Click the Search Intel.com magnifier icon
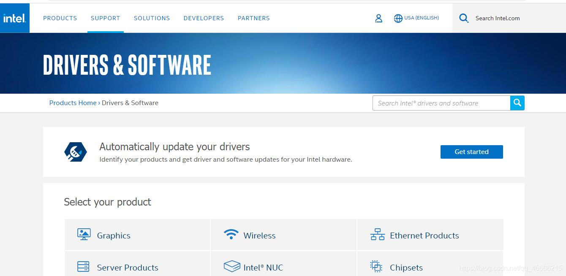This screenshot has height=276, width=566. click(x=464, y=18)
